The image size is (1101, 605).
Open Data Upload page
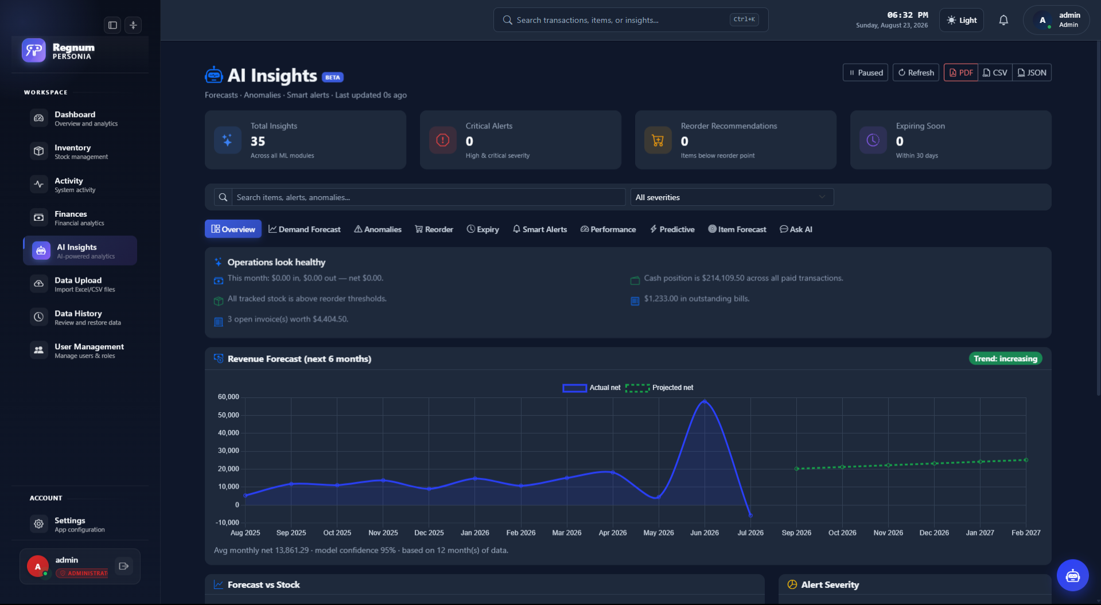coord(80,284)
